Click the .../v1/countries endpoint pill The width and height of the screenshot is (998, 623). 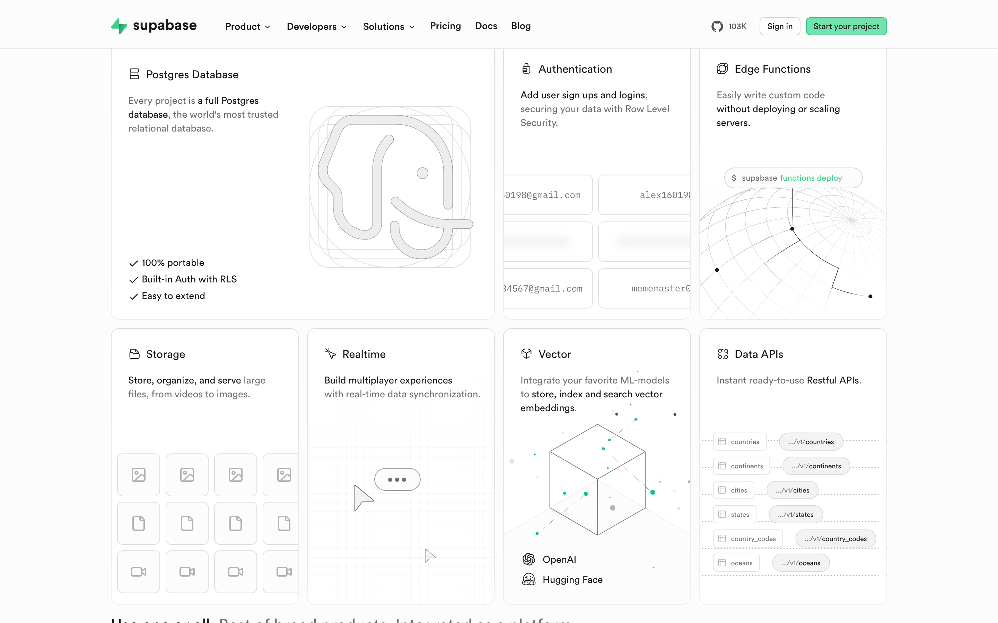tap(811, 442)
